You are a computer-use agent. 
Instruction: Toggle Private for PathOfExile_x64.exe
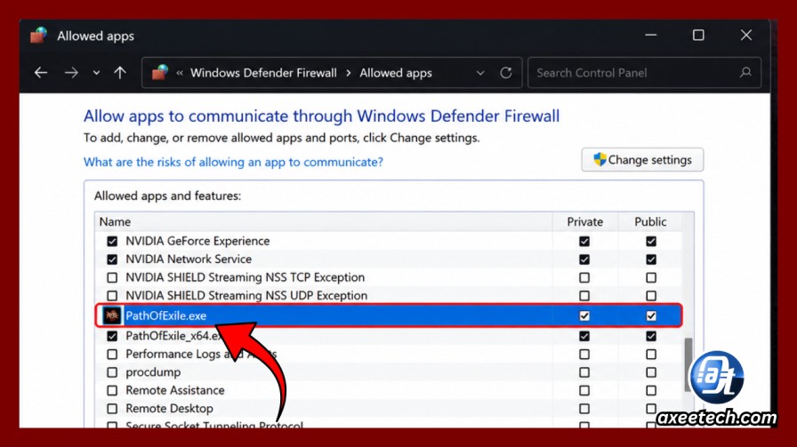pyautogui.click(x=584, y=336)
